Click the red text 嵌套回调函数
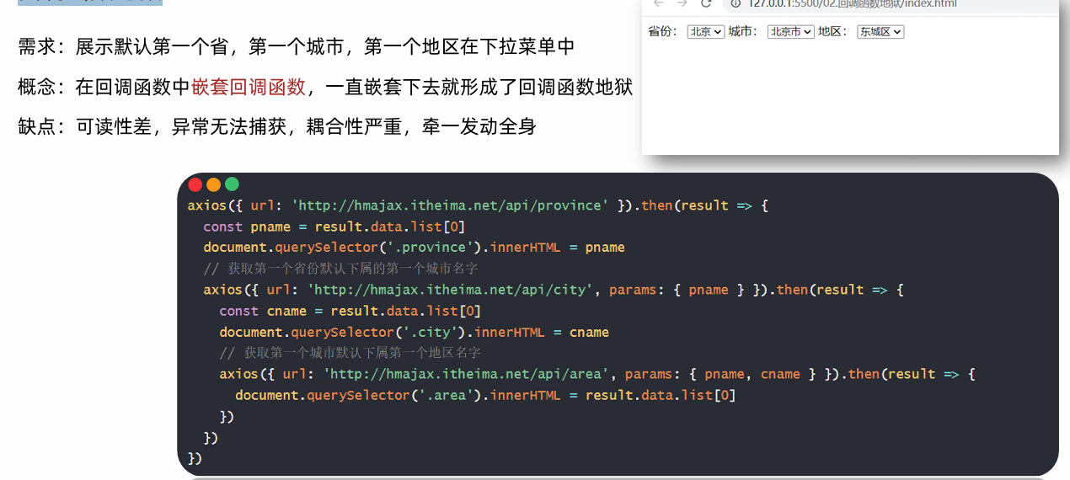Screen dimensions: 1070x480 click(249, 87)
